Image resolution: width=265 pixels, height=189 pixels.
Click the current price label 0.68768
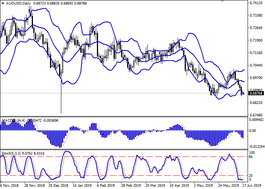tap(256, 93)
